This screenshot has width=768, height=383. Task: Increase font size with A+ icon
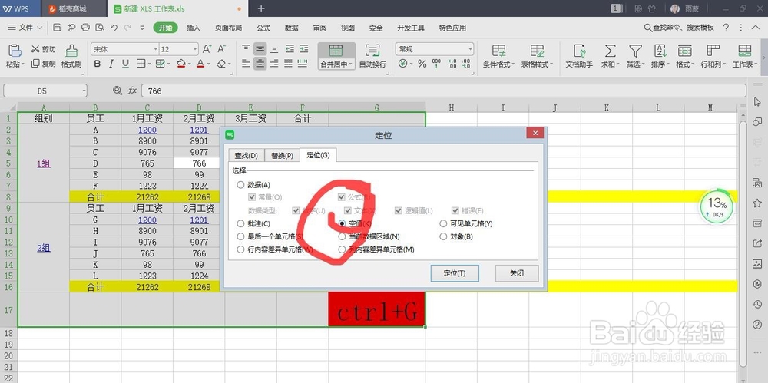(x=207, y=49)
